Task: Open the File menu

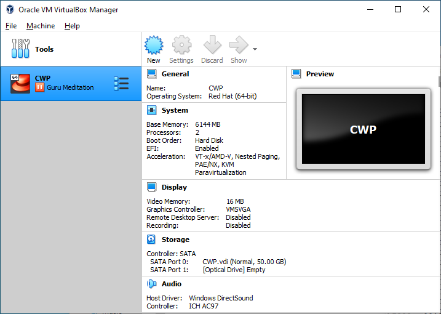Action: point(11,26)
